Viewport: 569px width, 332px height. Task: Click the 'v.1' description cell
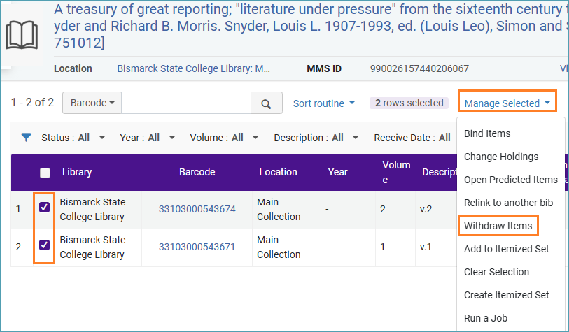(426, 247)
